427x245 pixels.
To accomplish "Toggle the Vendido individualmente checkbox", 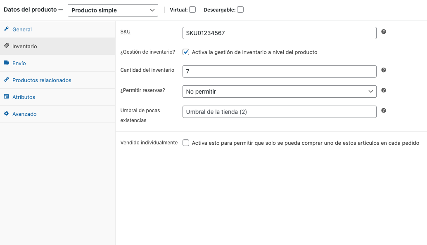I will pyautogui.click(x=186, y=143).
